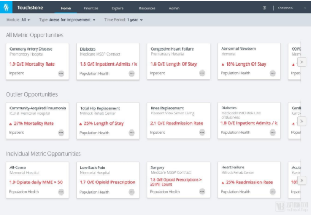Open 1.7 O/E Opioid Prescription metric

[x=108, y=182]
